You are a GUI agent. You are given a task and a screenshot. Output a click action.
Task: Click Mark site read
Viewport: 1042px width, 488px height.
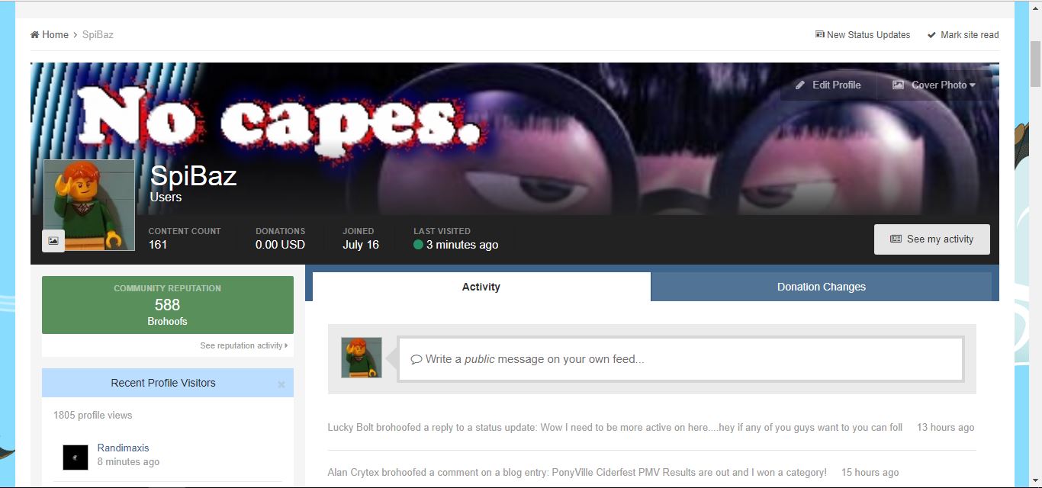963,35
